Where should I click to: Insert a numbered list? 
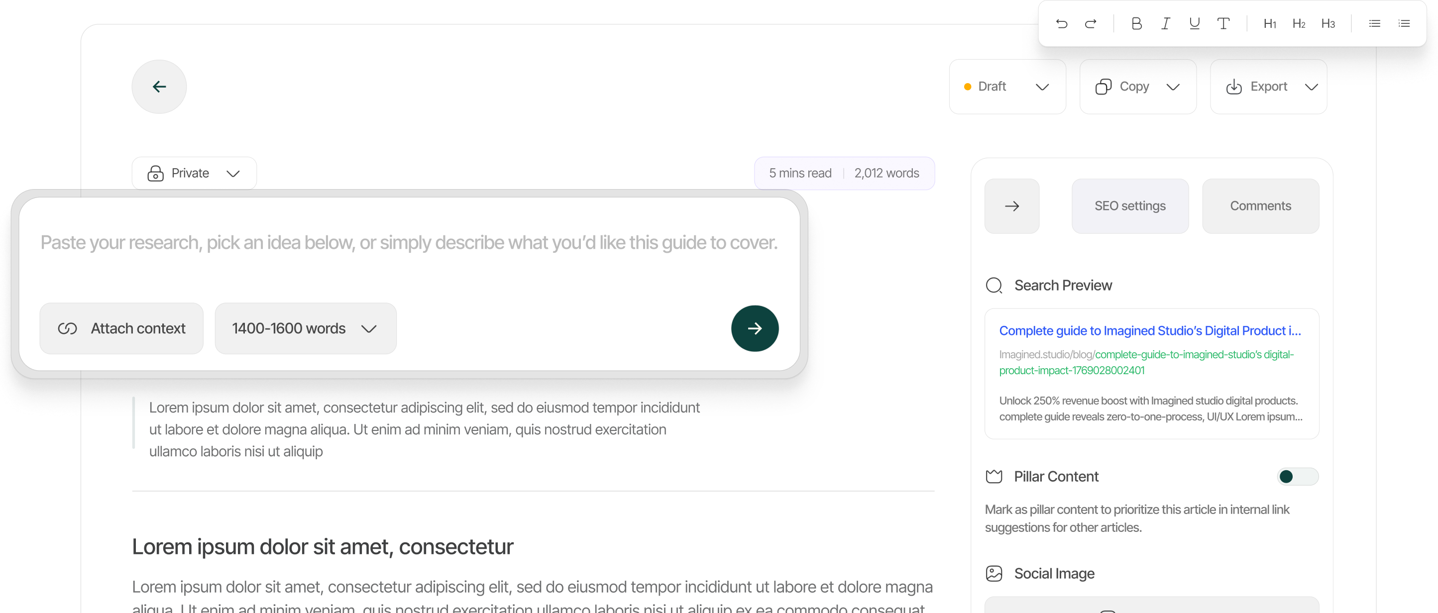coord(1403,23)
